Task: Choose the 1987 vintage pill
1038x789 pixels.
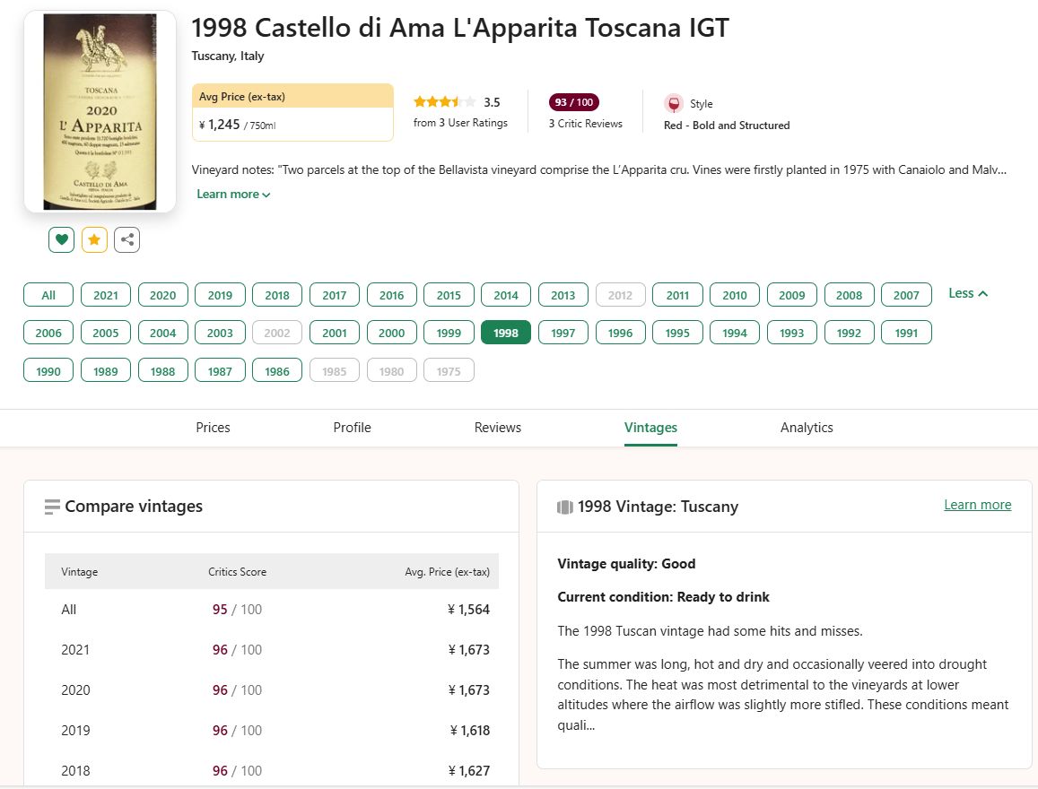Action: pyautogui.click(x=220, y=371)
